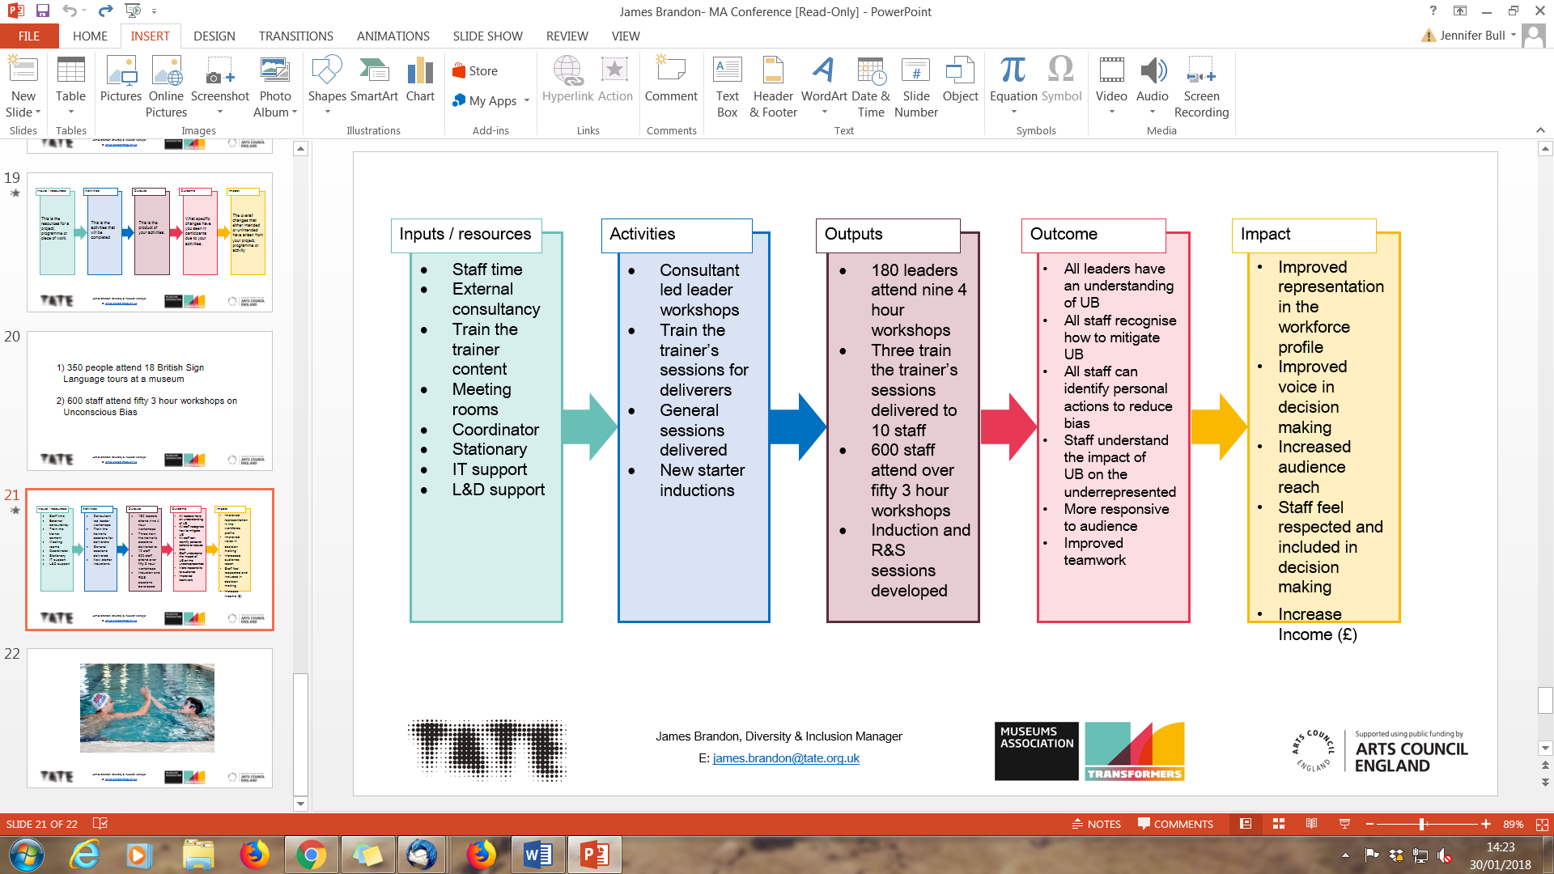Viewport: 1554px width, 874px height.
Task: Switch to Normal view in status bar
Action: point(1246,824)
